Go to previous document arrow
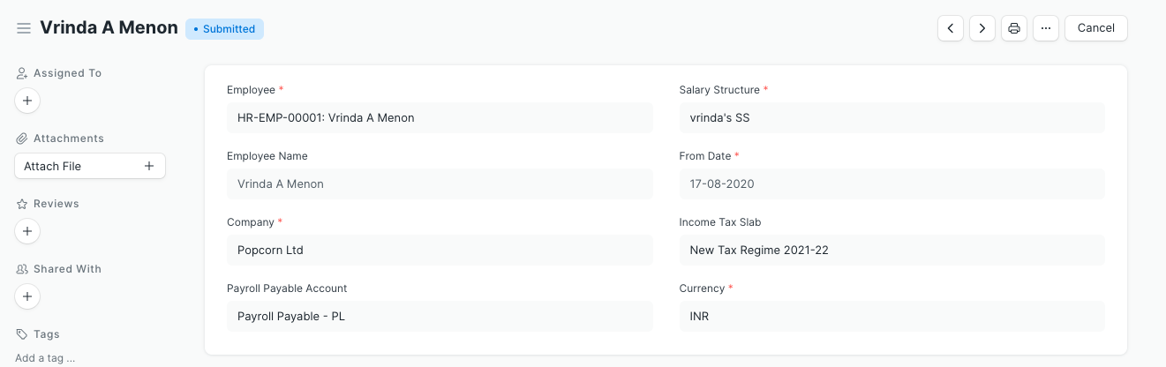This screenshot has width=1166, height=367. tap(950, 28)
